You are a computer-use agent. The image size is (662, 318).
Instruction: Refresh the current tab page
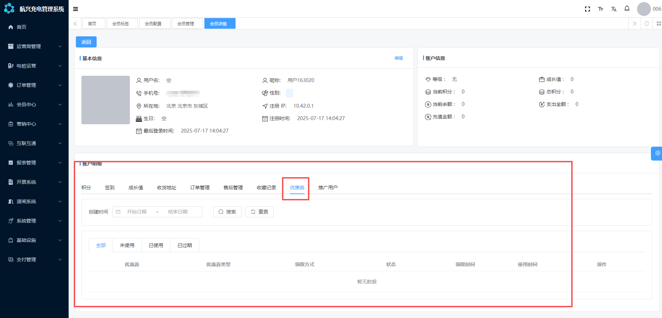[x=646, y=24]
